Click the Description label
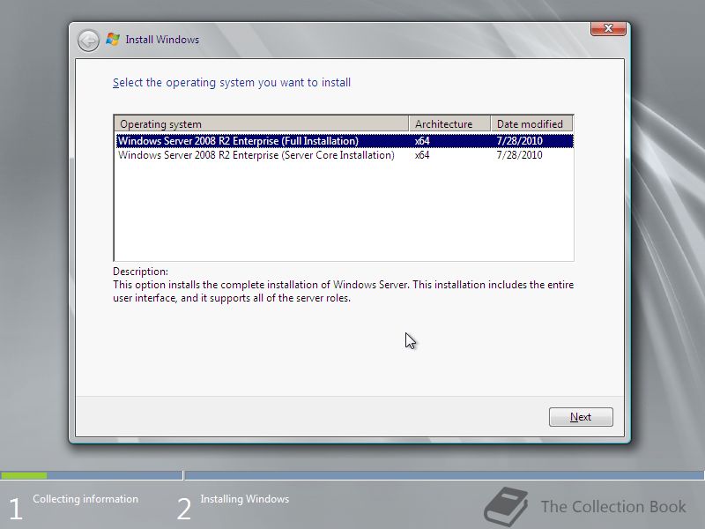This screenshot has width=705, height=529. pos(140,272)
